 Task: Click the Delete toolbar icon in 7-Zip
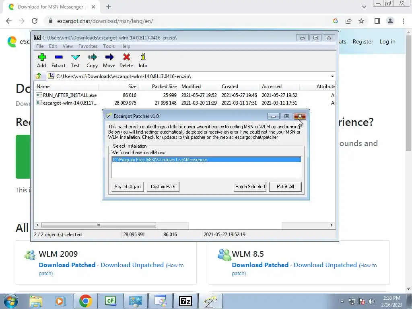(x=126, y=61)
